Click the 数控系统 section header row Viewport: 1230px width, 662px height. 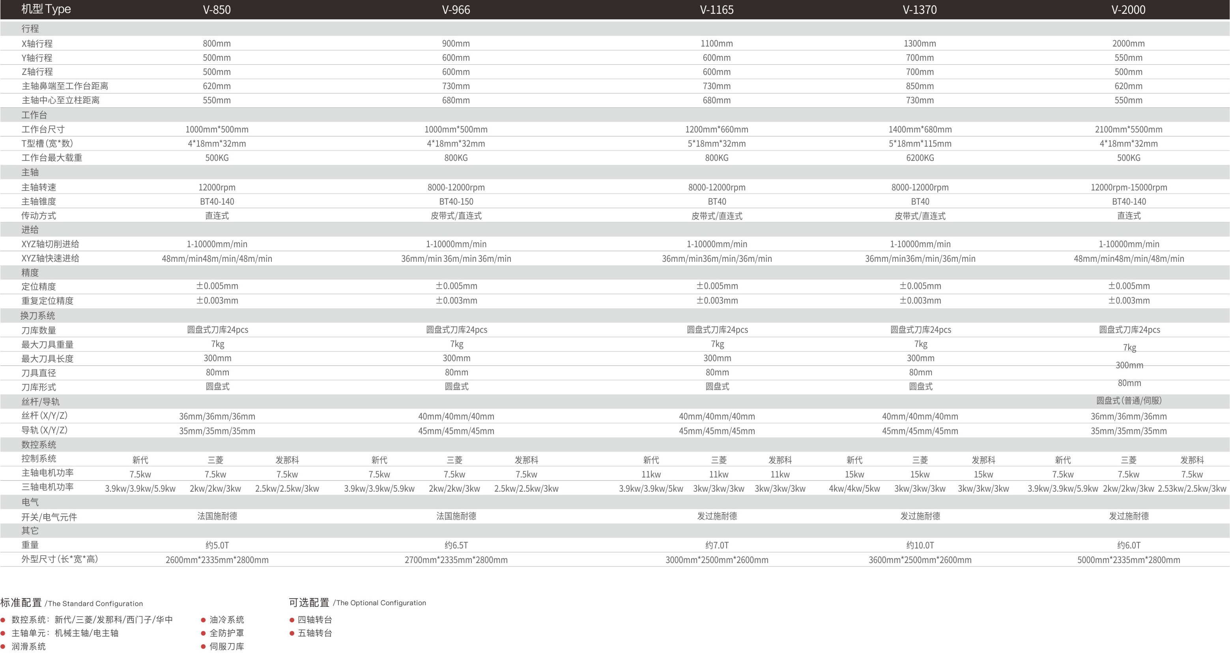(39, 444)
